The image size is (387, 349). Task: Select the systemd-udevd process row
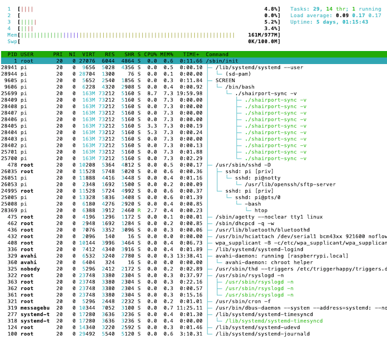(194, 327)
